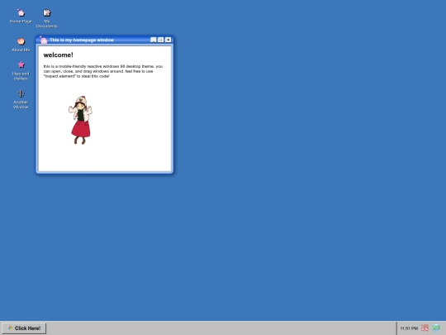Open the pink star desktop icon
Viewport: 446px width, 335px height.
(21, 70)
